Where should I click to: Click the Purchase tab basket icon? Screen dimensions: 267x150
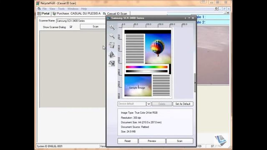pos(54,13)
